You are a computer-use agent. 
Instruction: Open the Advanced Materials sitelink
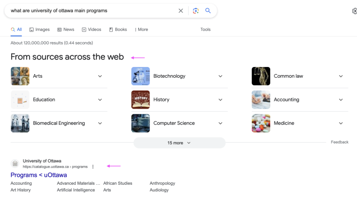point(79,183)
